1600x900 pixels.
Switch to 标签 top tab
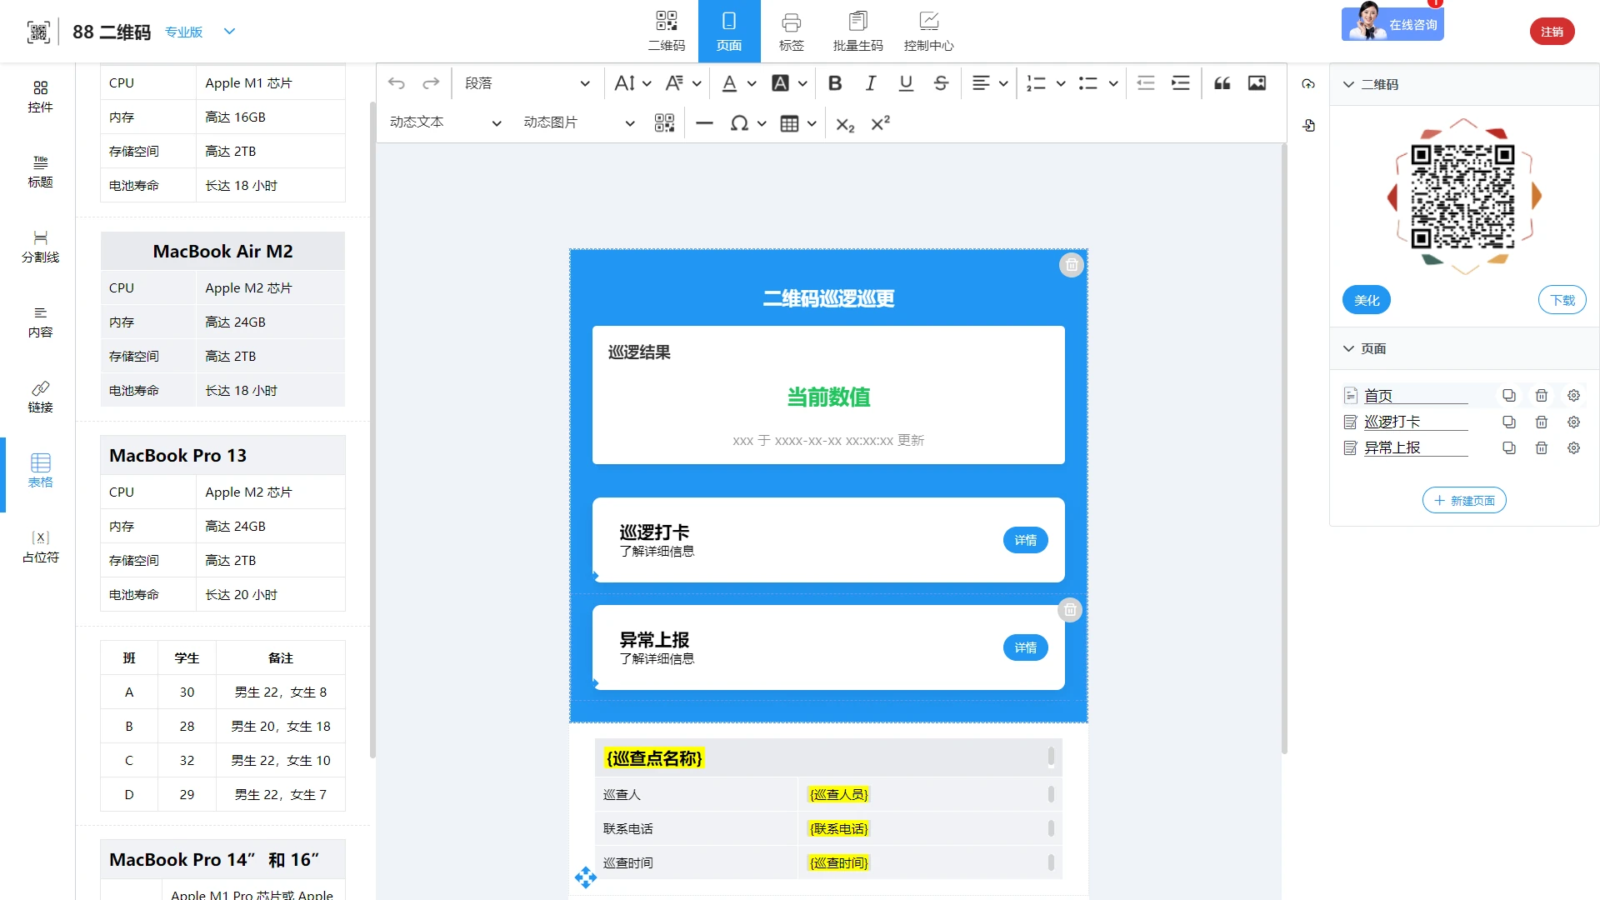pos(792,32)
